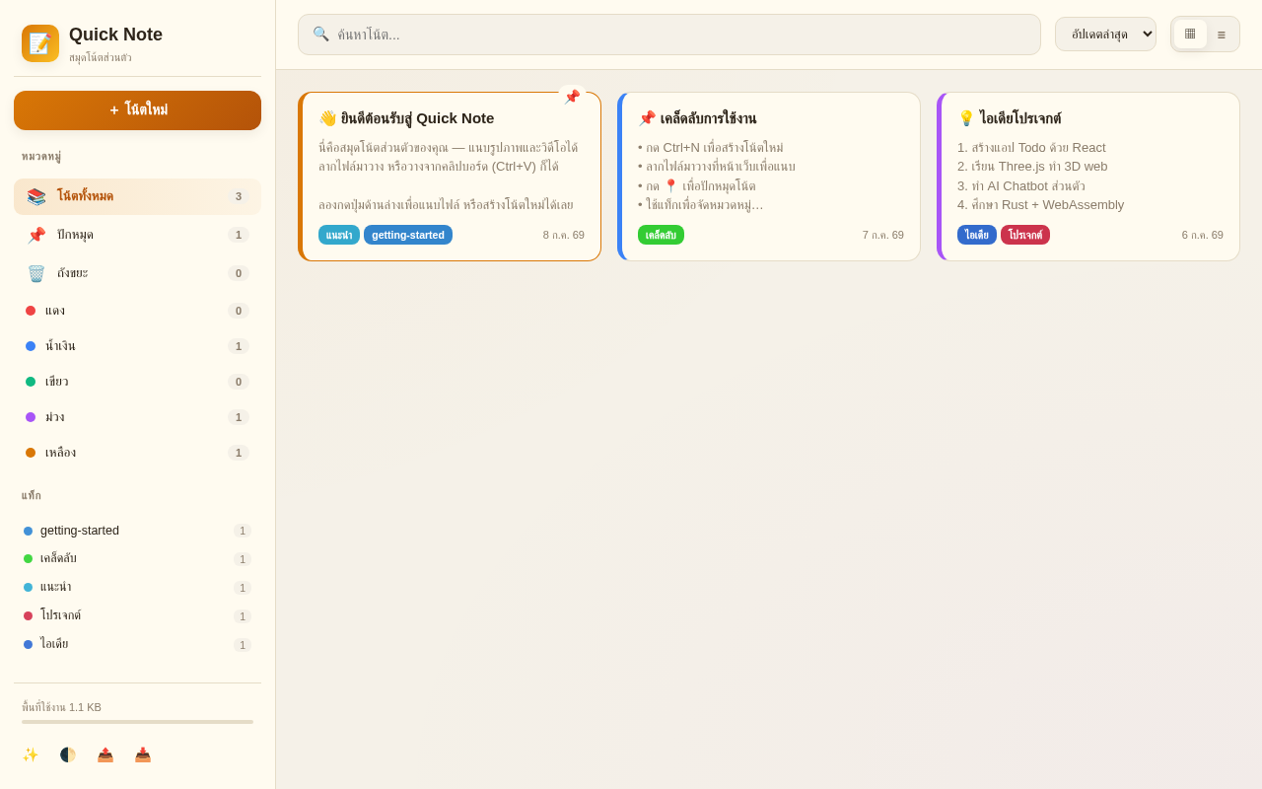This screenshot has width=1262, height=789.
Task: Click the พื้นที่ใช้งาน 1.1 KB storage label
Action: [x=61, y=707]
